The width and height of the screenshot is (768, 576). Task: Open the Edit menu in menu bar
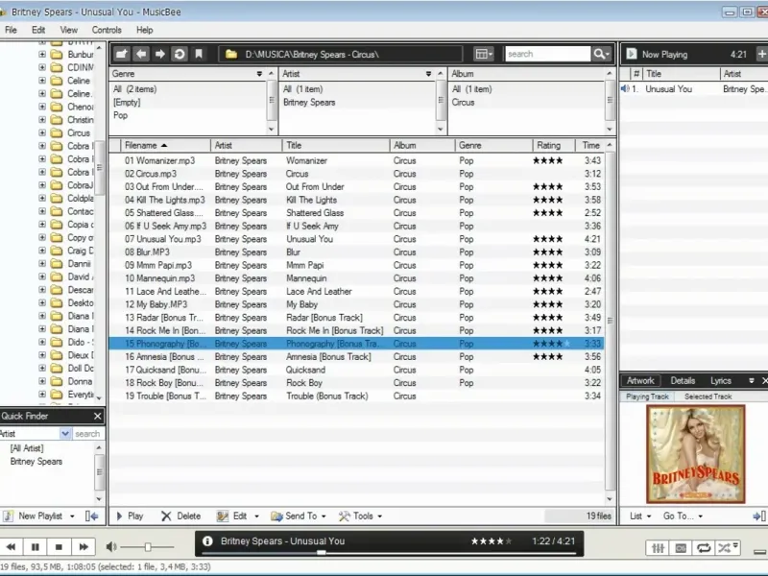(38, 30)
